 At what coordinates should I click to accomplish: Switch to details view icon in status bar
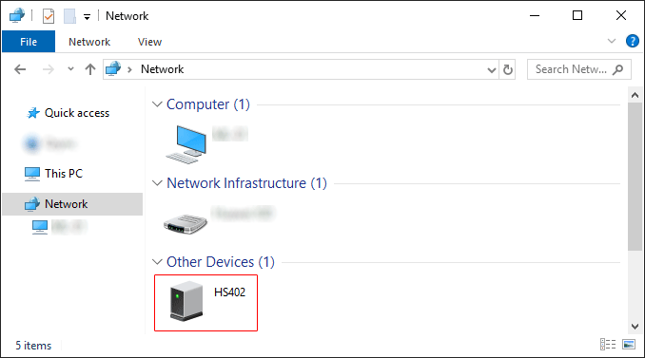[x=608, y=344]
